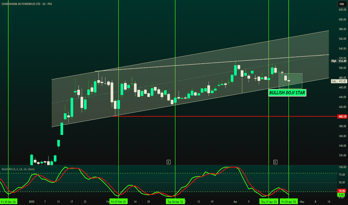Click the 100.00 level on Stoch RSI scale

(x=342, y=167)
